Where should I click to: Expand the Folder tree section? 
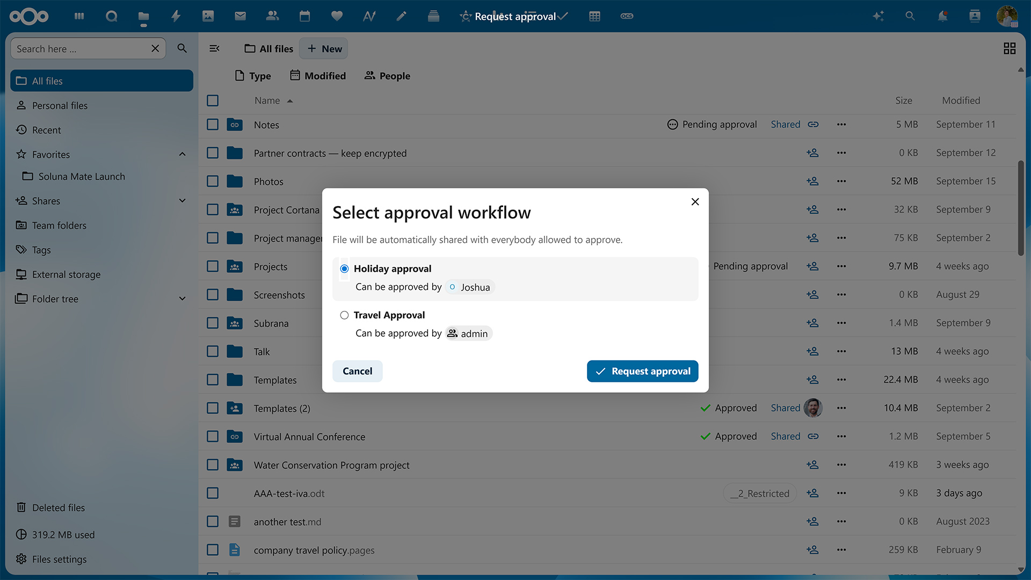[183, 299]
